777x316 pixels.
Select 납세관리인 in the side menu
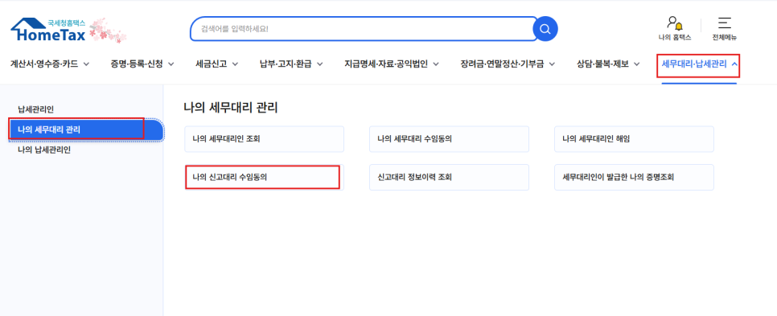click(x=35, y=109)
